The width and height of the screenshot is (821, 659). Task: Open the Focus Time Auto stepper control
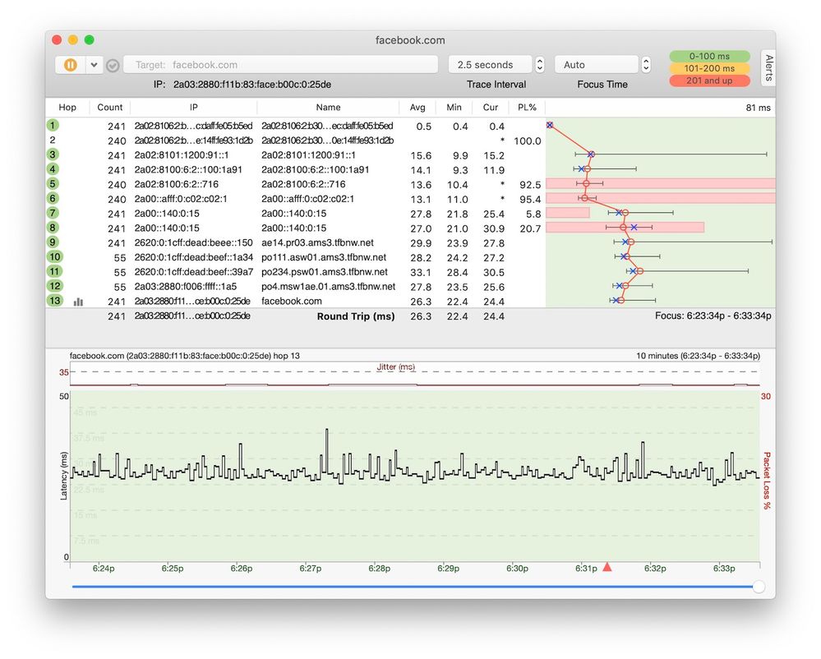coord(646,64)
